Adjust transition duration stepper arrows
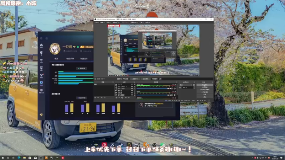285x160 pixels. coord(194,87)
